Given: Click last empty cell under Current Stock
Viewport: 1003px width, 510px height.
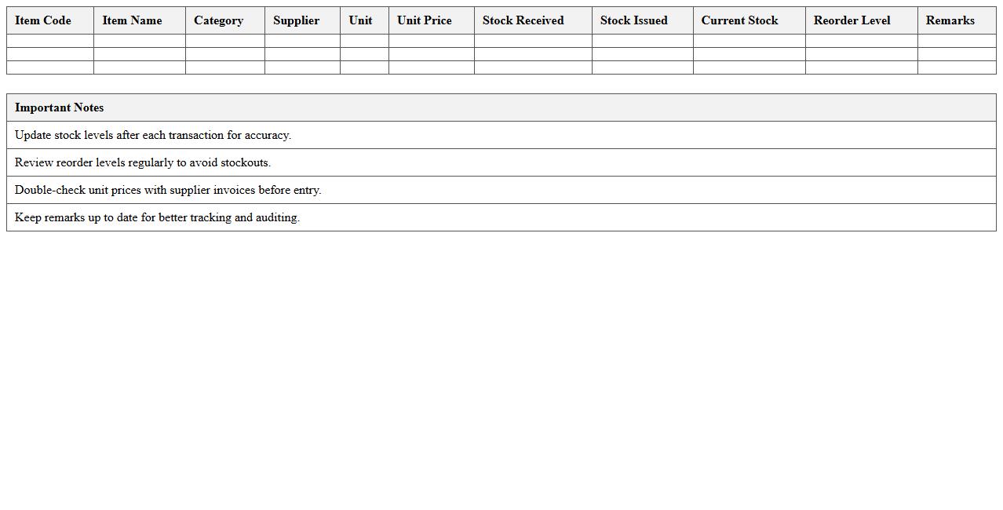Looking at the screenshot, I should (x=749, y=67).
